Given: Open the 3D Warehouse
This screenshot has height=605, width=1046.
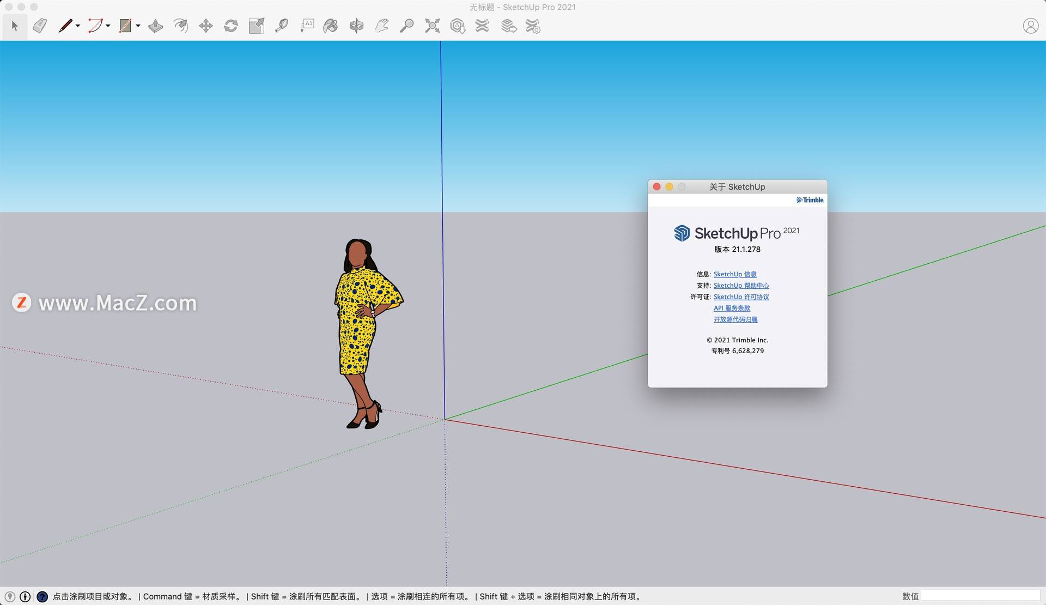Looking at the screenshot, I should pyautogui.click(x=458, y=26).
